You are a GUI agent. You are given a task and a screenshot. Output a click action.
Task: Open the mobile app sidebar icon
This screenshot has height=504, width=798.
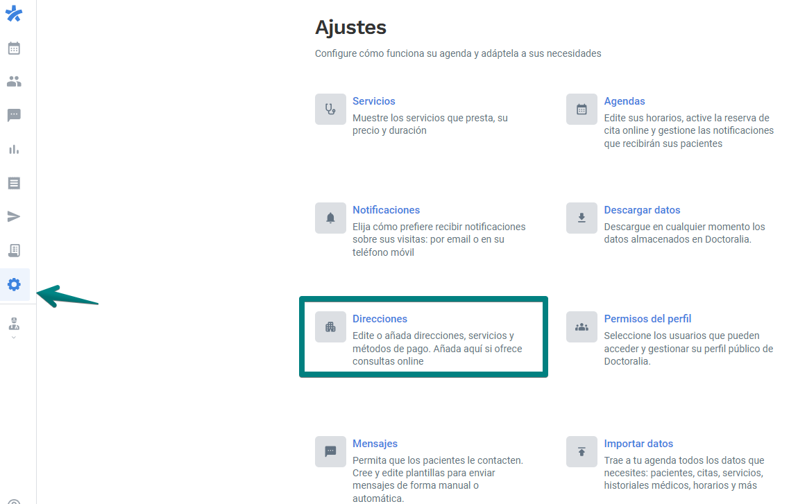14,250
